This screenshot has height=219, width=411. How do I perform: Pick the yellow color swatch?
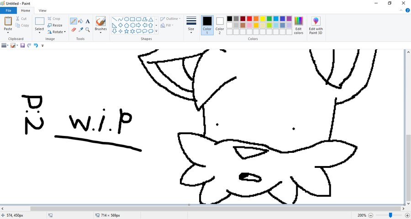(263, 19)
